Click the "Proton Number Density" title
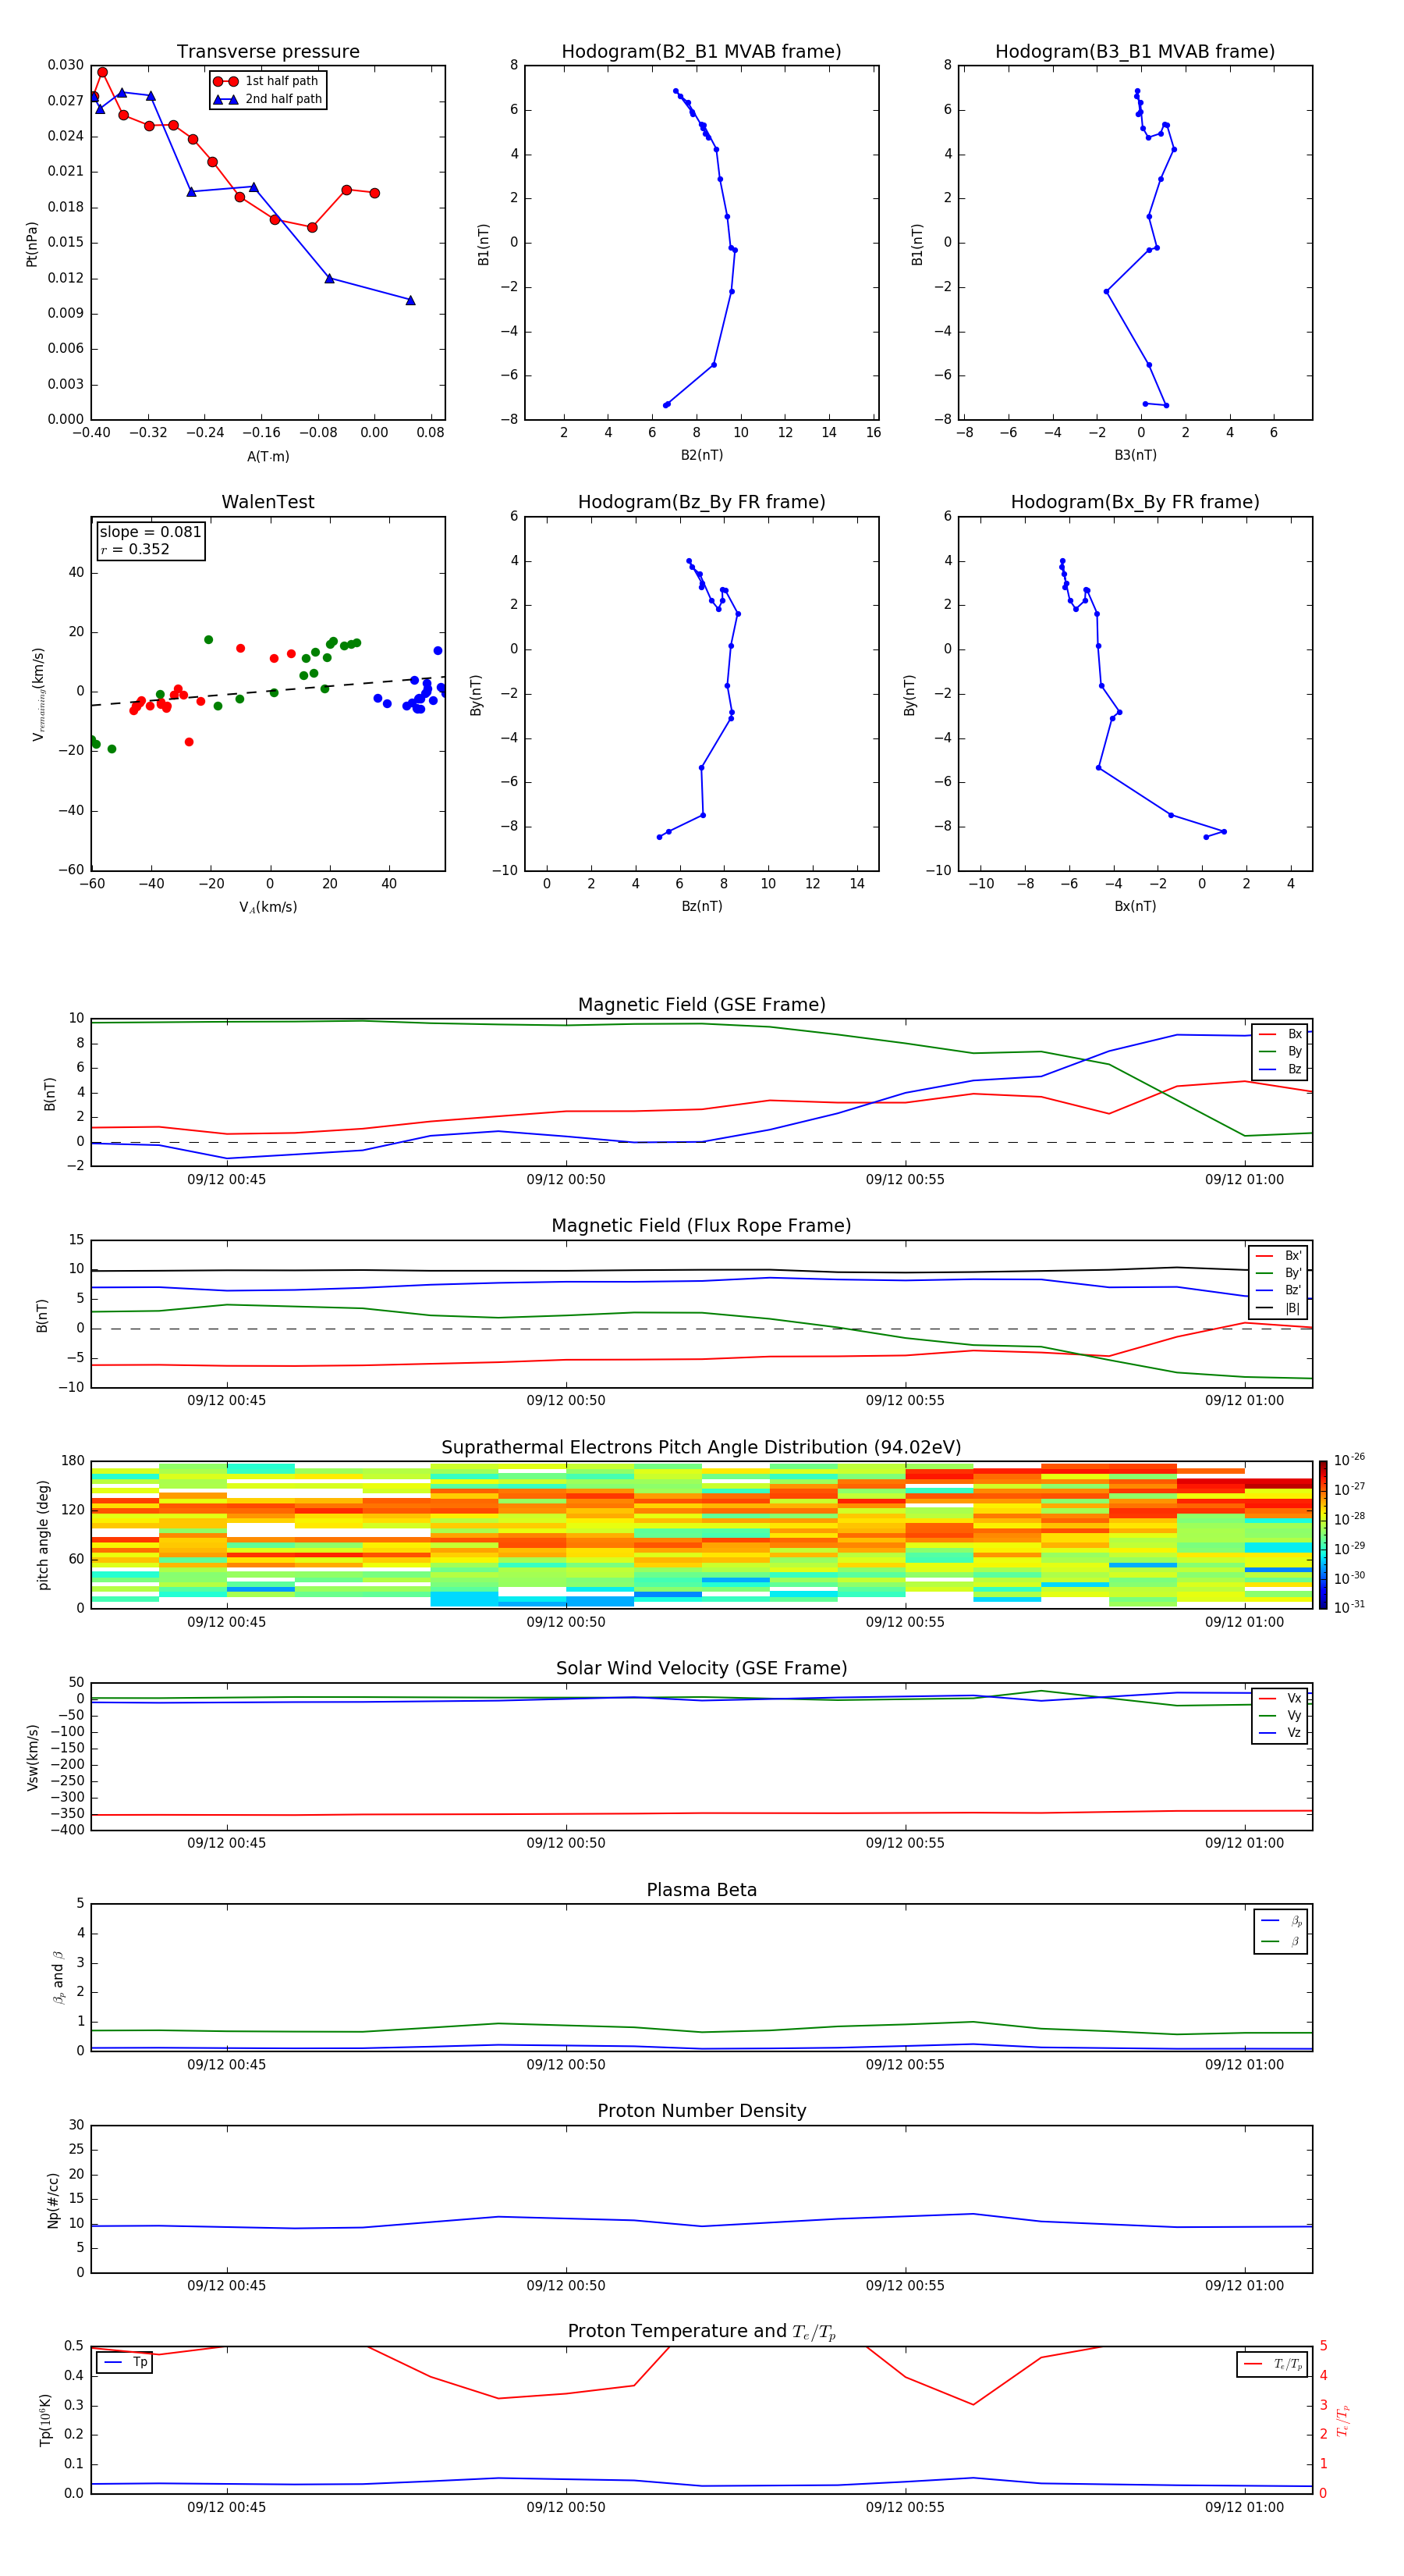 click(700, 2111)
